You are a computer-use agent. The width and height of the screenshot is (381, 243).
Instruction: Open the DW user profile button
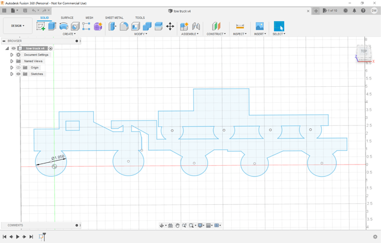tap(374, 10)
